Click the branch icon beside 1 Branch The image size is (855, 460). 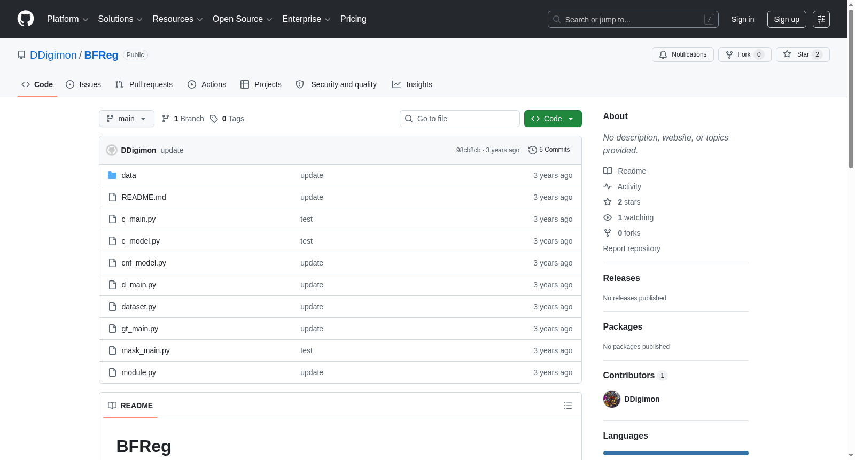coord(166,119)
